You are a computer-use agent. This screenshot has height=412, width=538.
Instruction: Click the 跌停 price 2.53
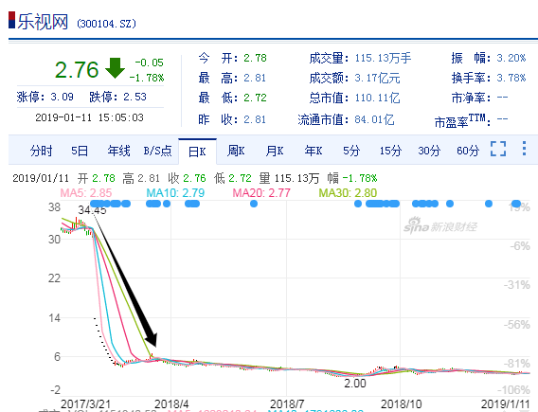tap(135, 97)
